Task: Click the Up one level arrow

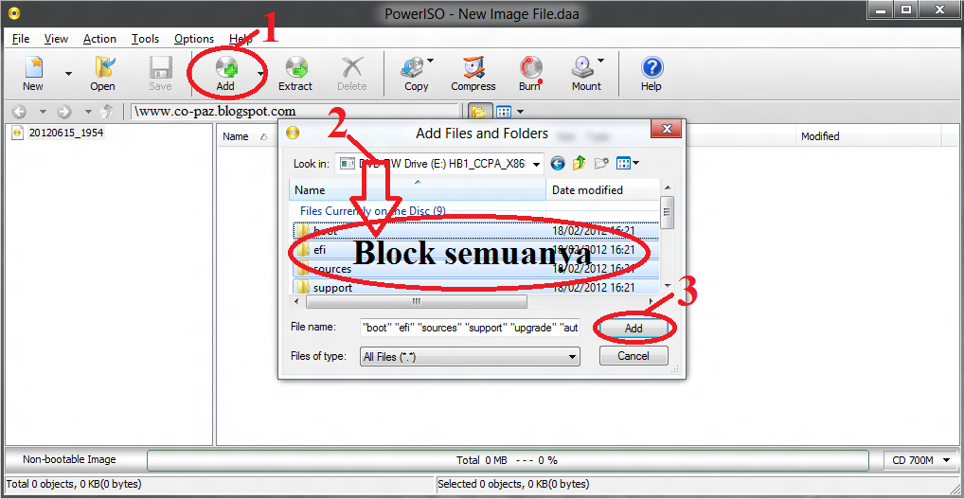Action: tap(107, 112)
